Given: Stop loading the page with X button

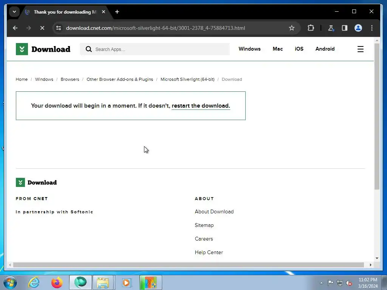Looking at the screenshot, I should 42,28.
